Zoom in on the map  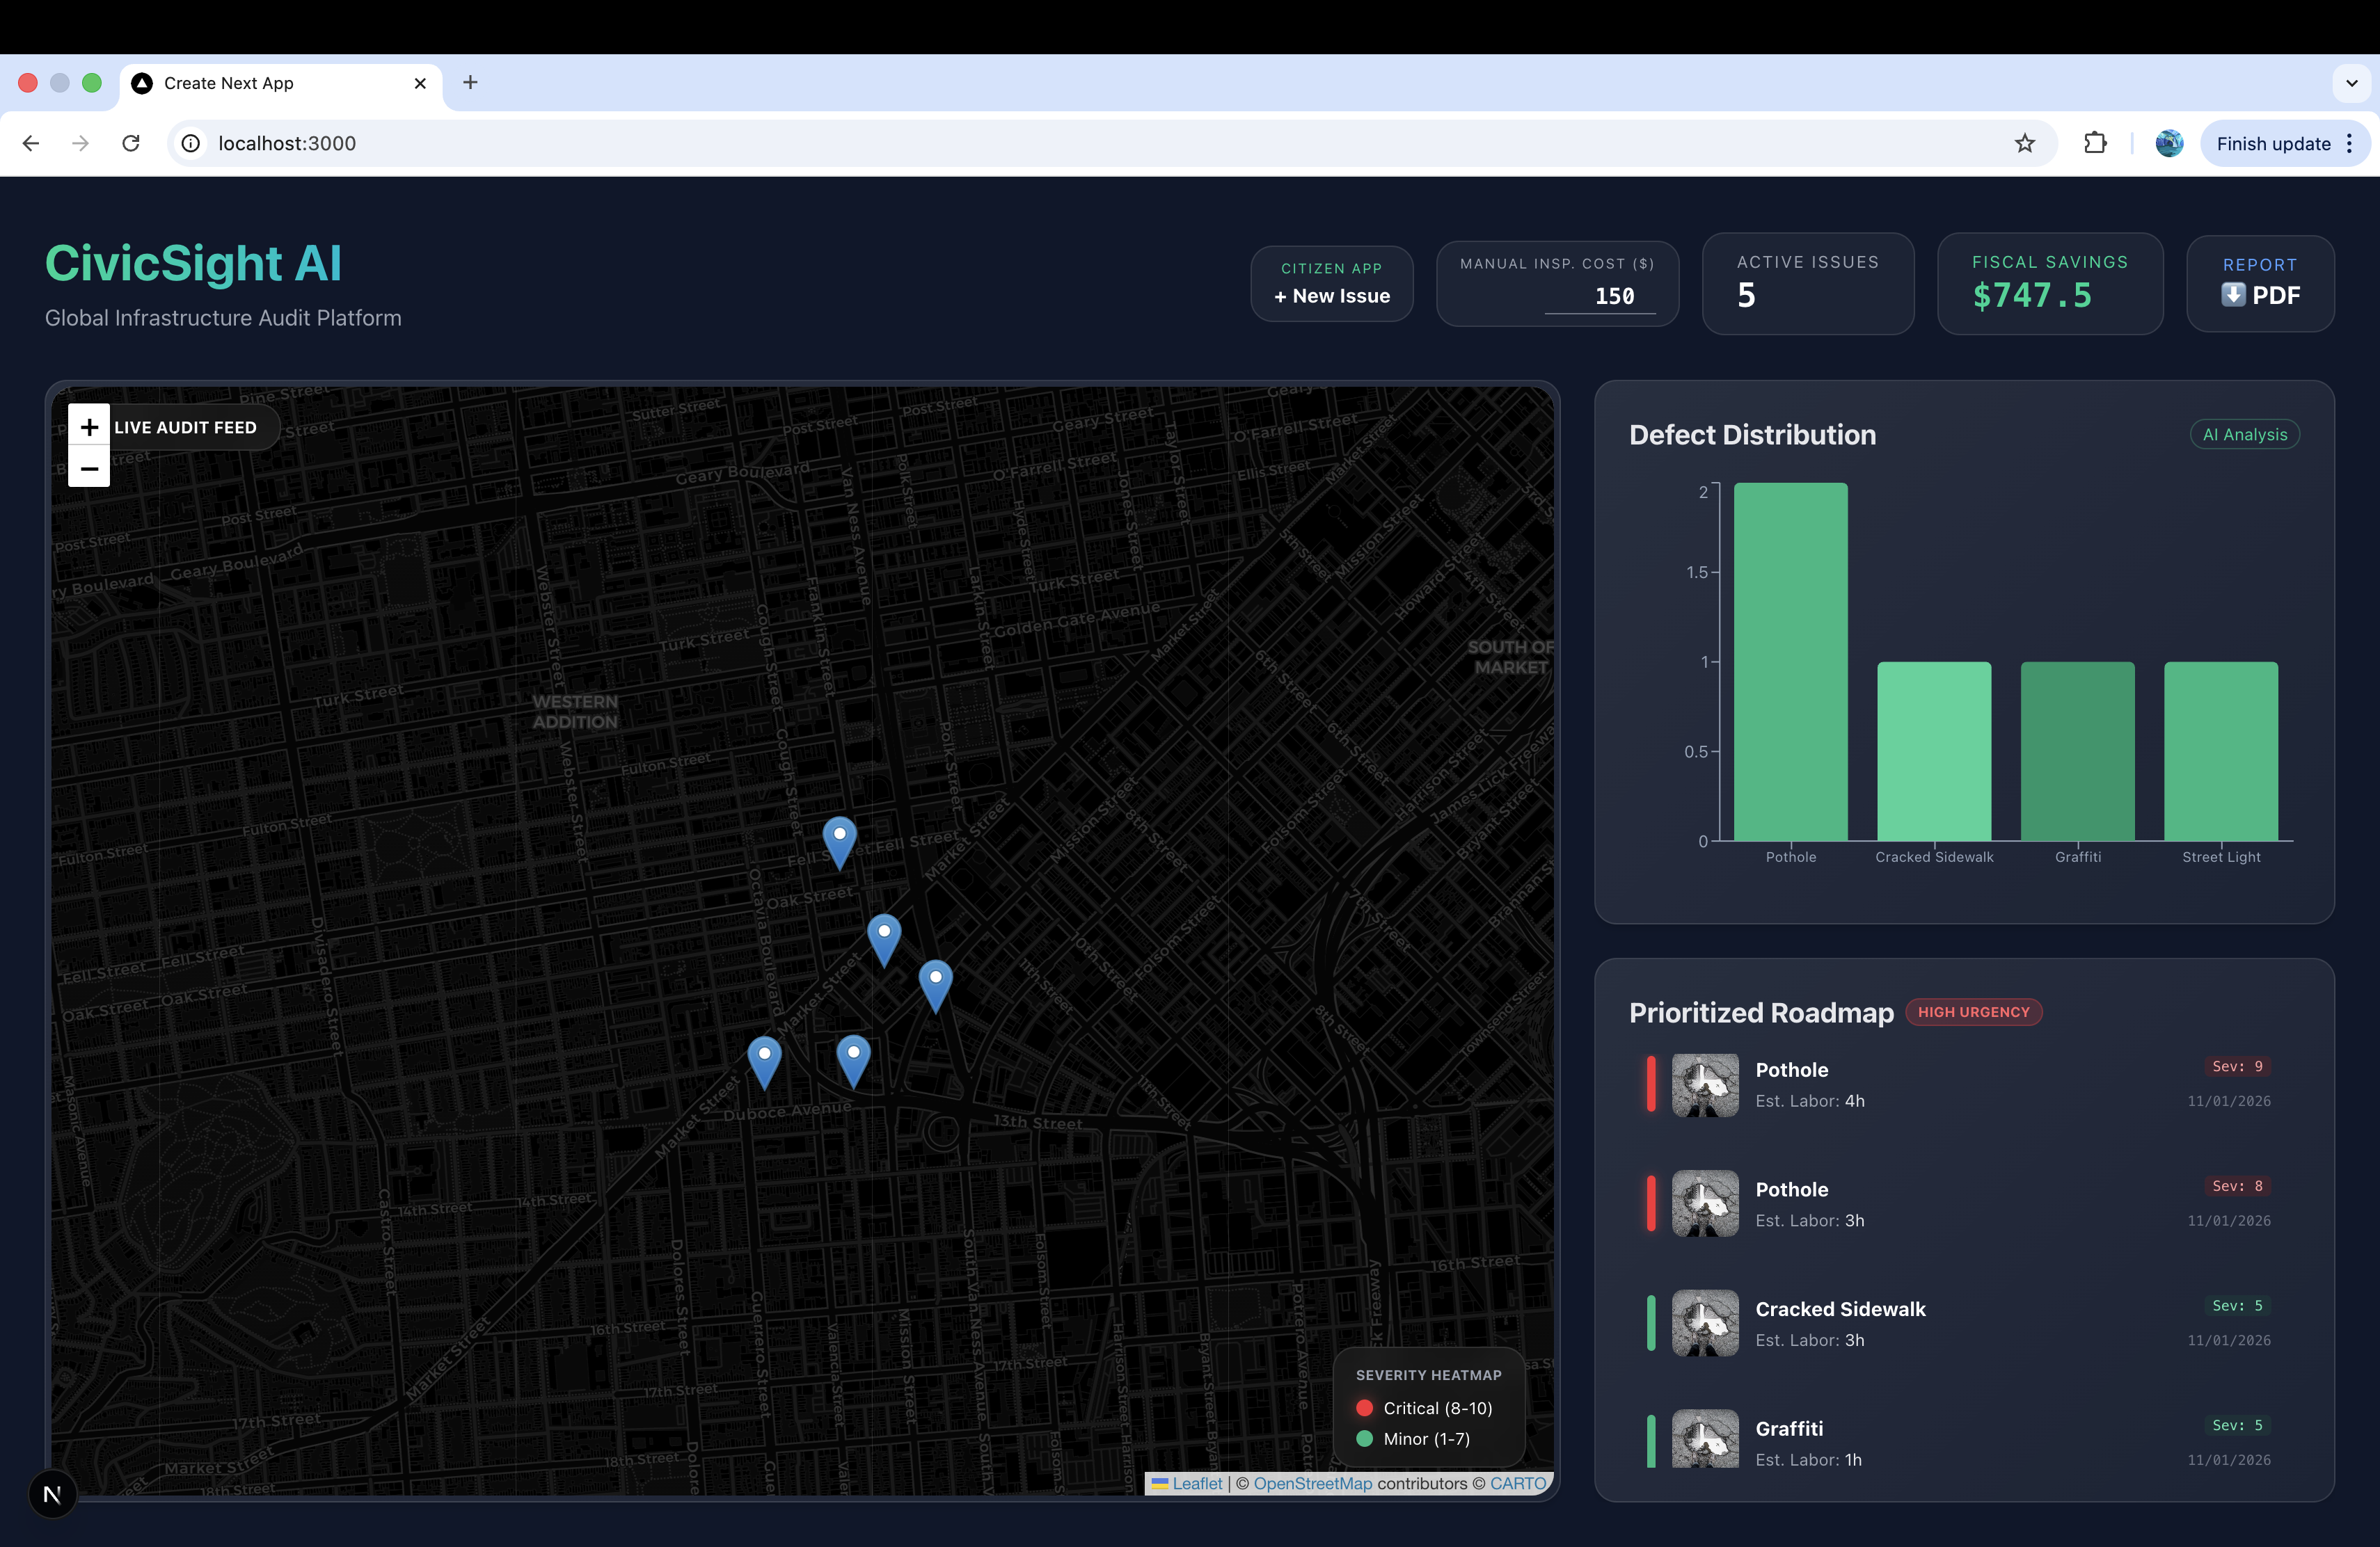tap(89, 426)
